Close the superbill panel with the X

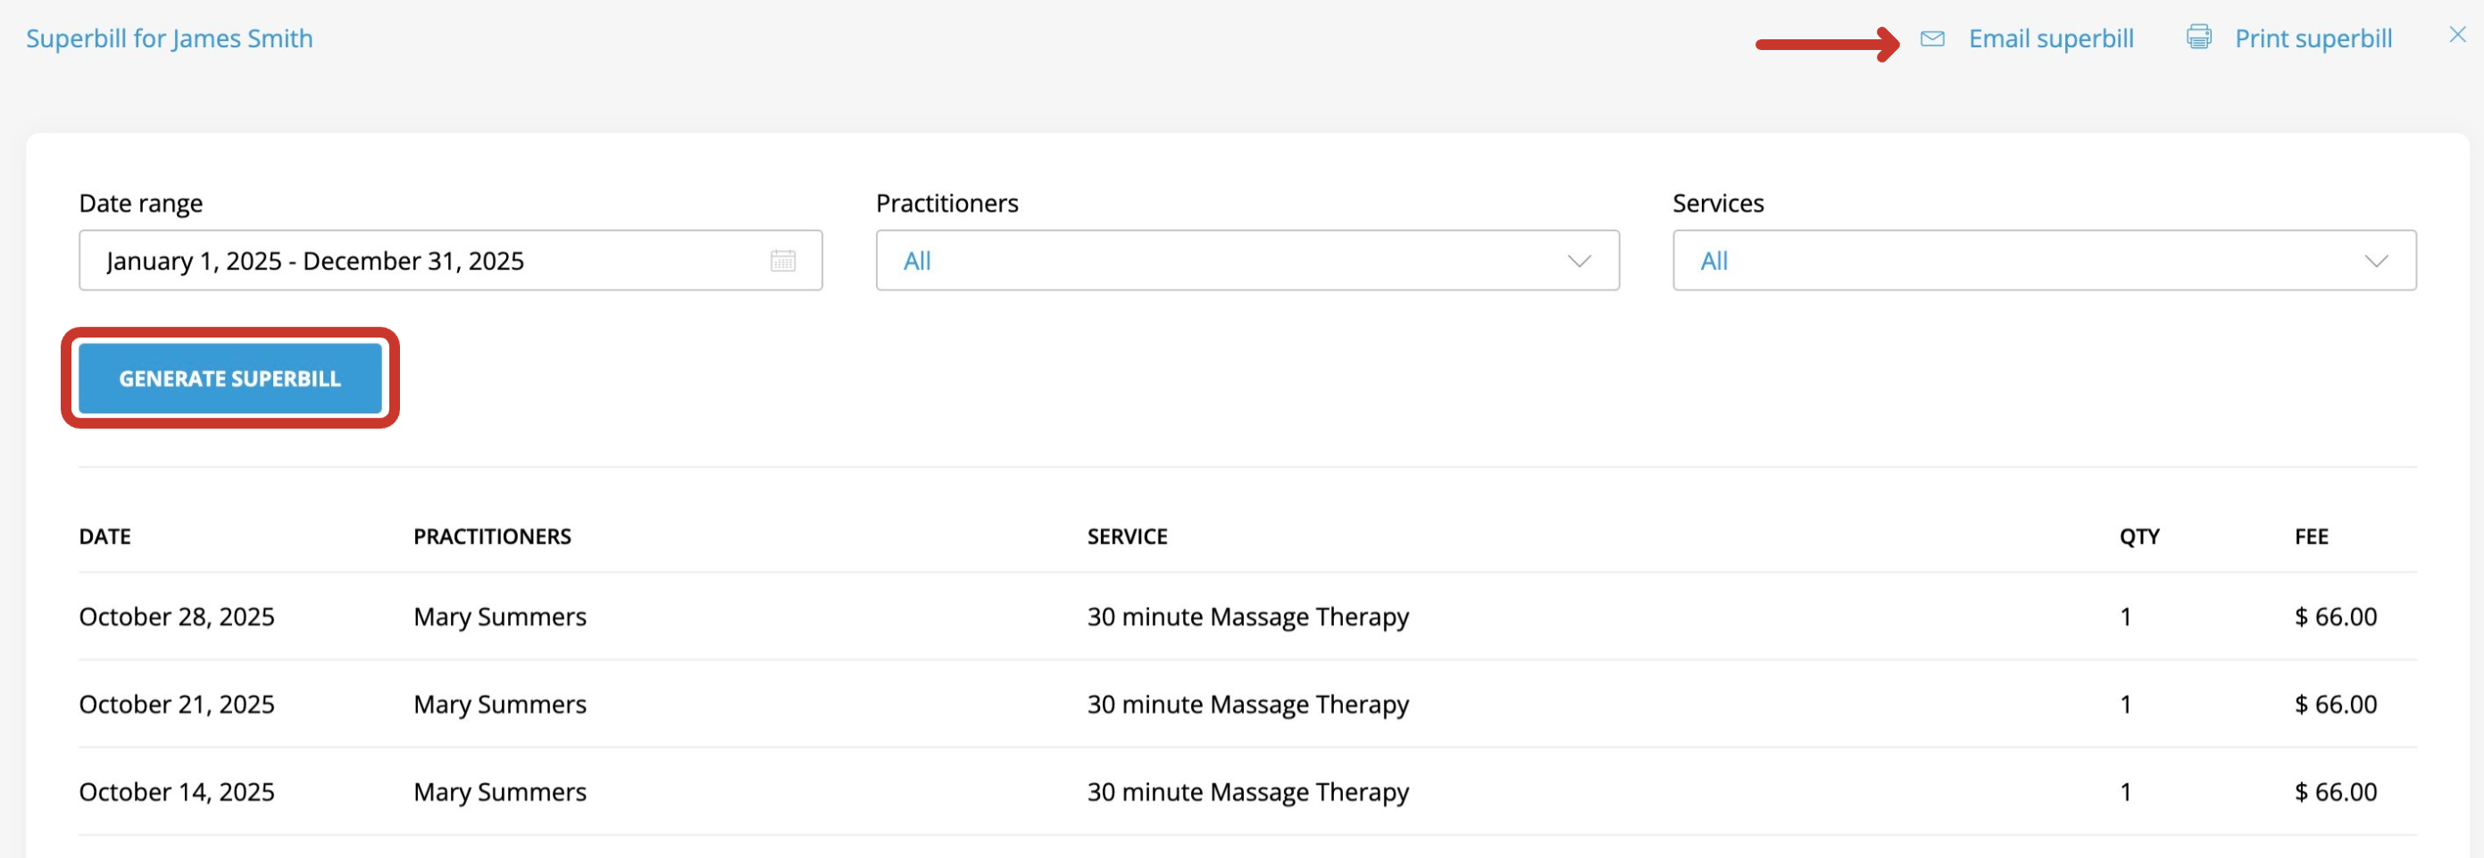2457,36
